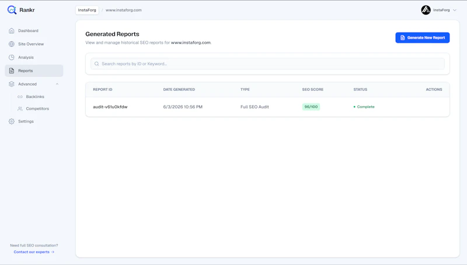
Task: Click the Generated Reports heading
Action: point(112,34)
